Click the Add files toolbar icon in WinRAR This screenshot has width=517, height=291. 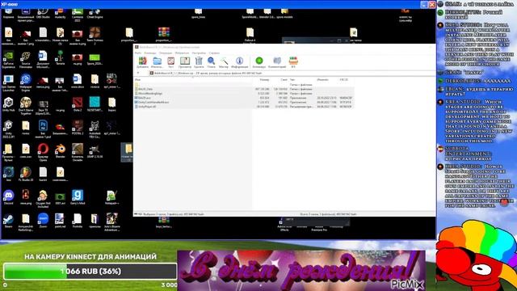pyautogui.click(x=143, y=62)
